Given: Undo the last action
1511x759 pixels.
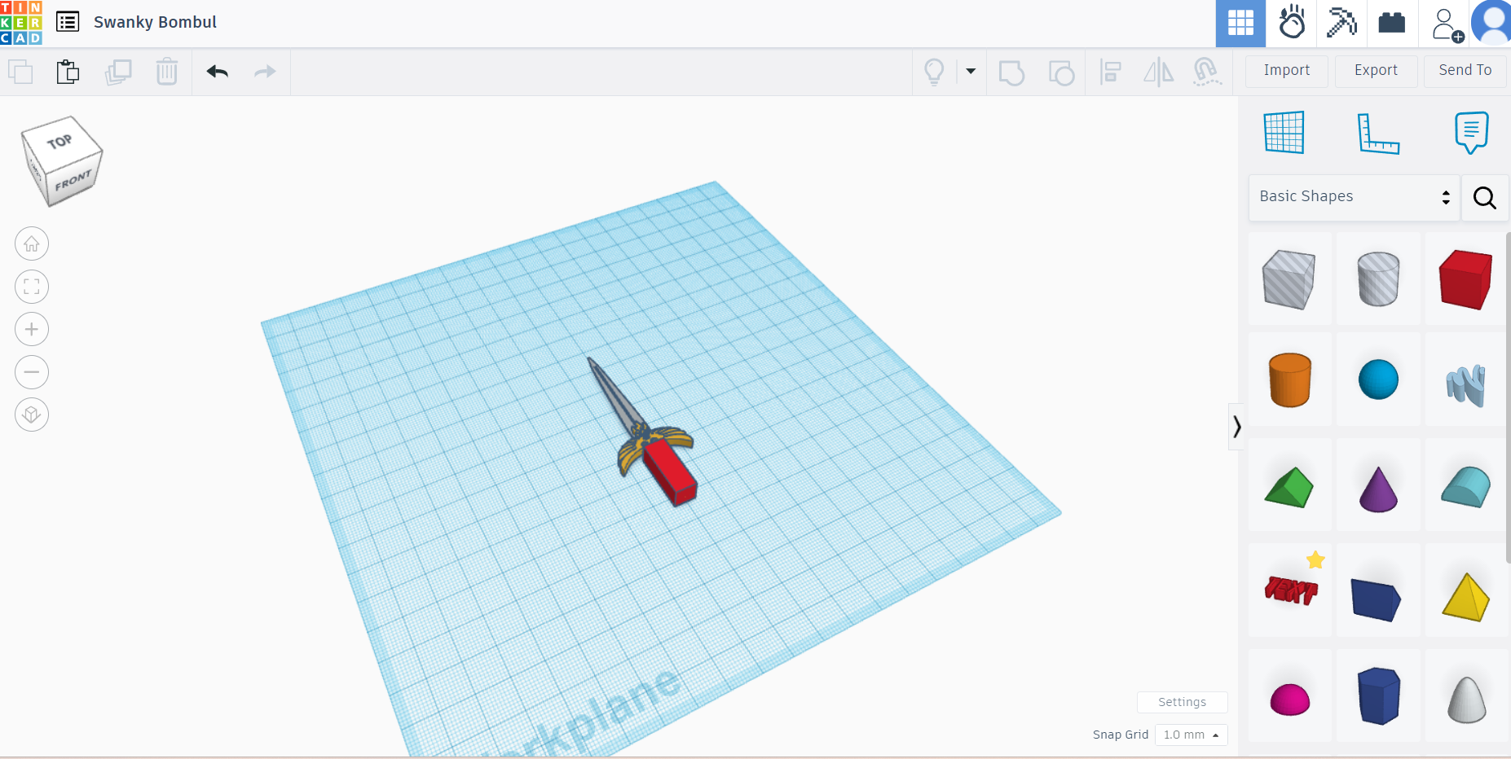Looking at the screenshot, I should (x=217, y=72).
